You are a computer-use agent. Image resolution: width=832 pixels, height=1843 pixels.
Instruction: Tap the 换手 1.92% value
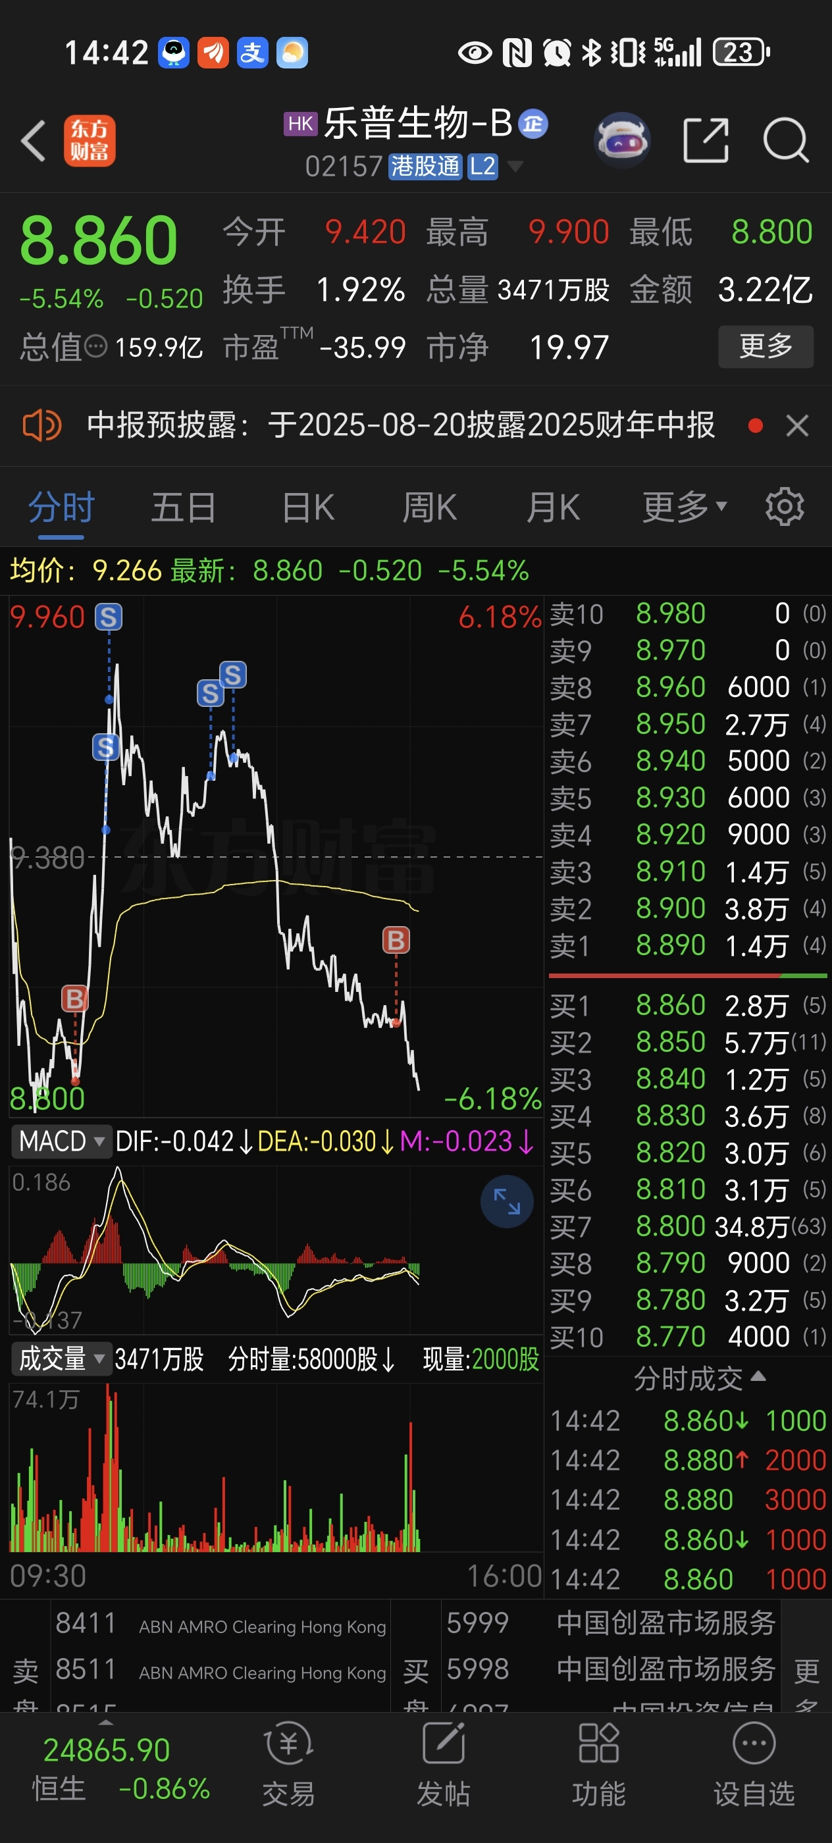(360, 290)
